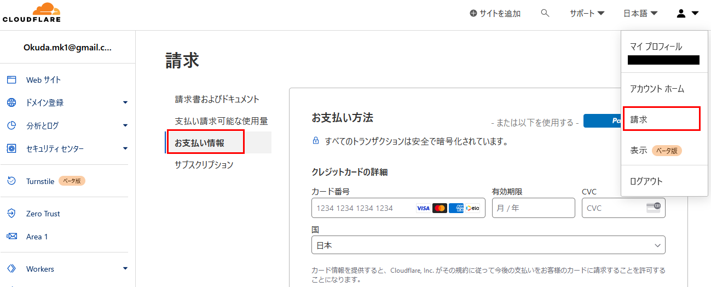Screen dimensions: 711x287
Task: Click the Zero Trust sidebar icon
Action: coord(11,214)
